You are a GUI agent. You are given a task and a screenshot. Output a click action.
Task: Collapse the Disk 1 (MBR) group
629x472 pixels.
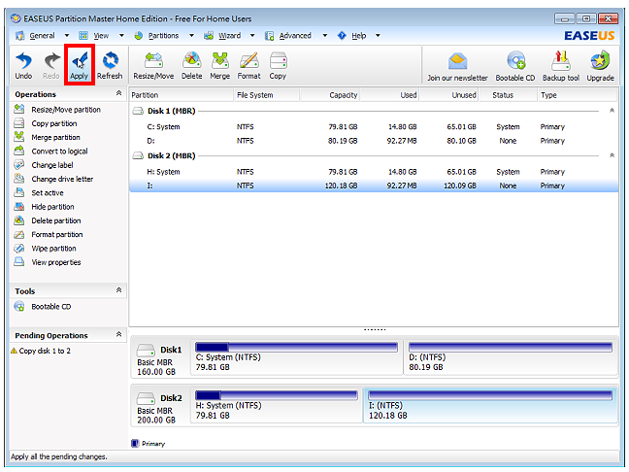[x=612, y=111]
